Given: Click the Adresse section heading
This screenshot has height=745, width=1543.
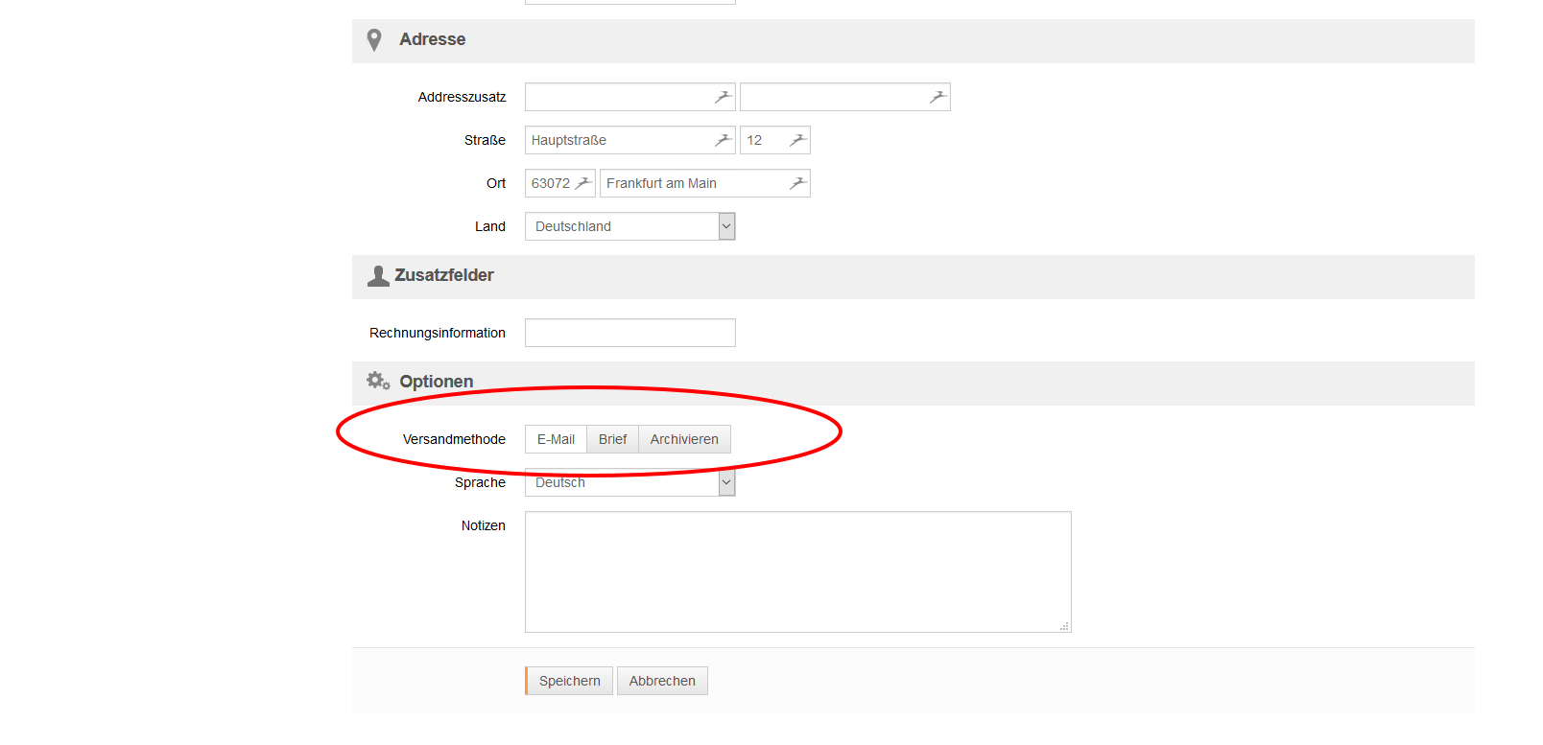Looking at the screenshot, I should tap(433, 39).
